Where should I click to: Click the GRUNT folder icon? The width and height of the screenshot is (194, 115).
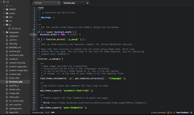7,9
